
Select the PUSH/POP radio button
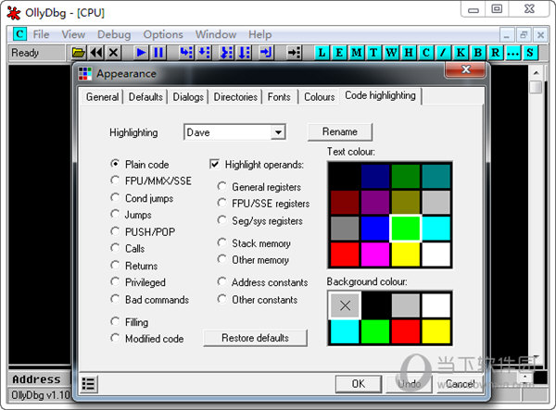click(115, 231)
